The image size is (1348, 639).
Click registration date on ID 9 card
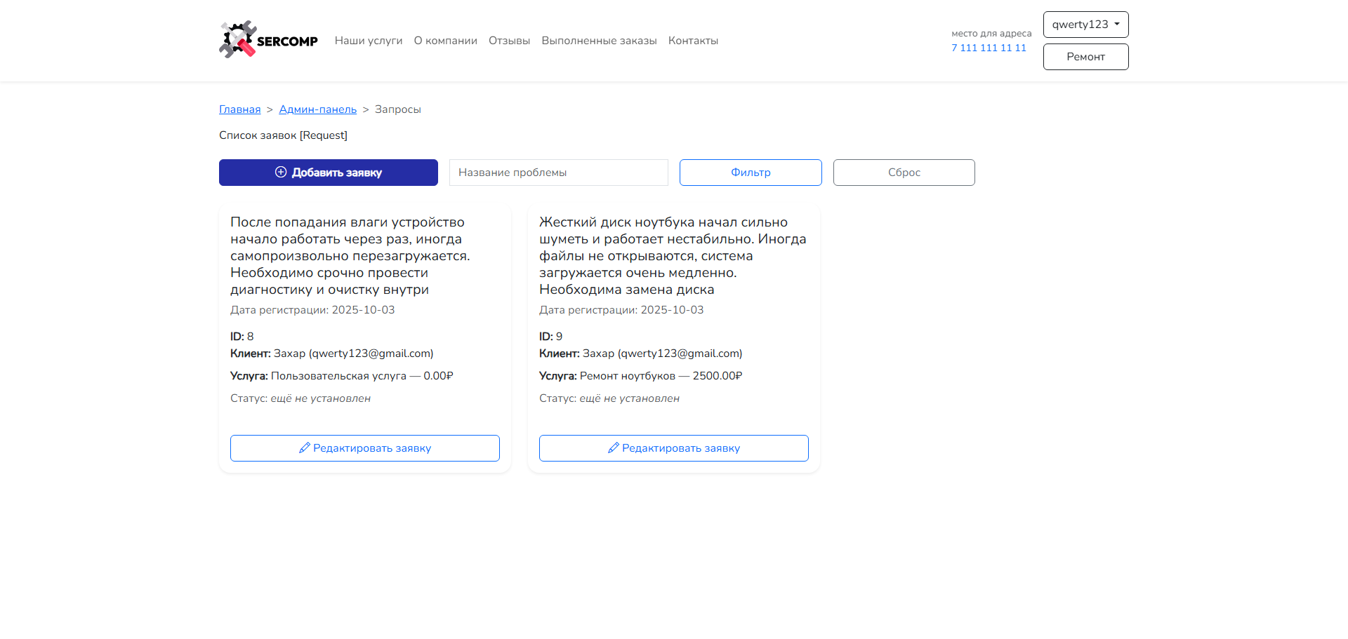pos(621,310)
